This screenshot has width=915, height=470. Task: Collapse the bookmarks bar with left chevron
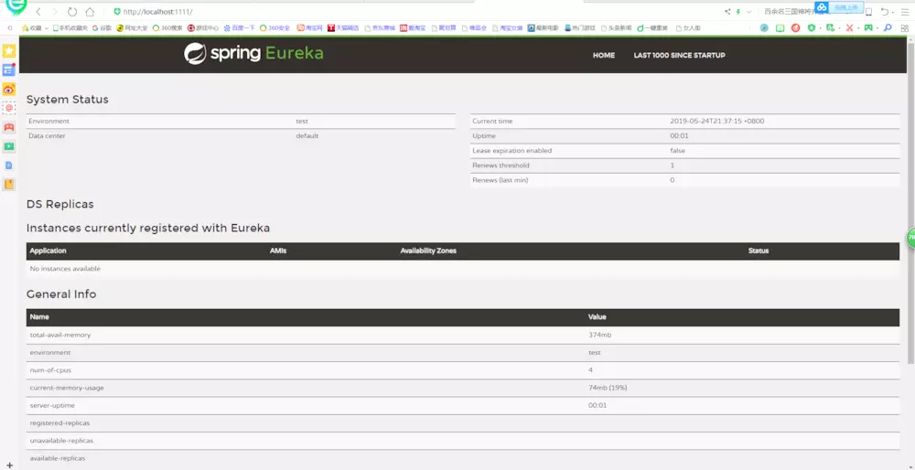click(x=10, y=27)
